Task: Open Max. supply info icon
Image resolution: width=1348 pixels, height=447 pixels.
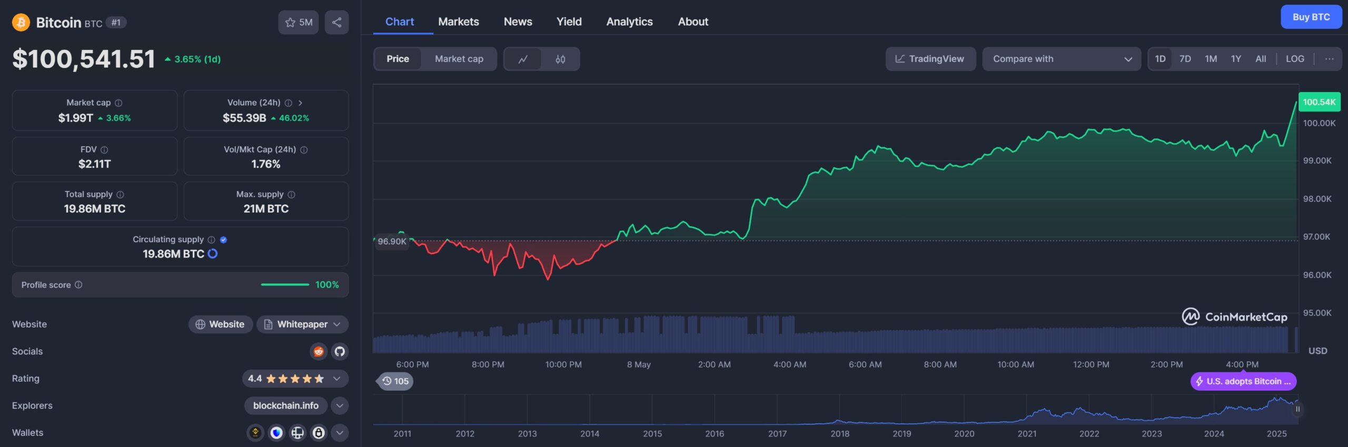Action: tap(291, 194)
